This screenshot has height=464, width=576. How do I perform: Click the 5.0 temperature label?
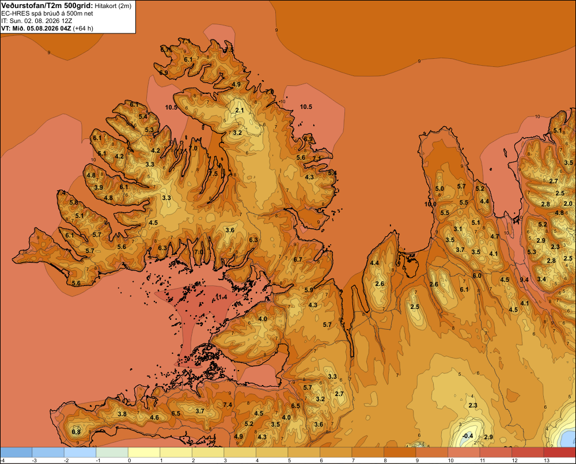(x=439, y=188)
